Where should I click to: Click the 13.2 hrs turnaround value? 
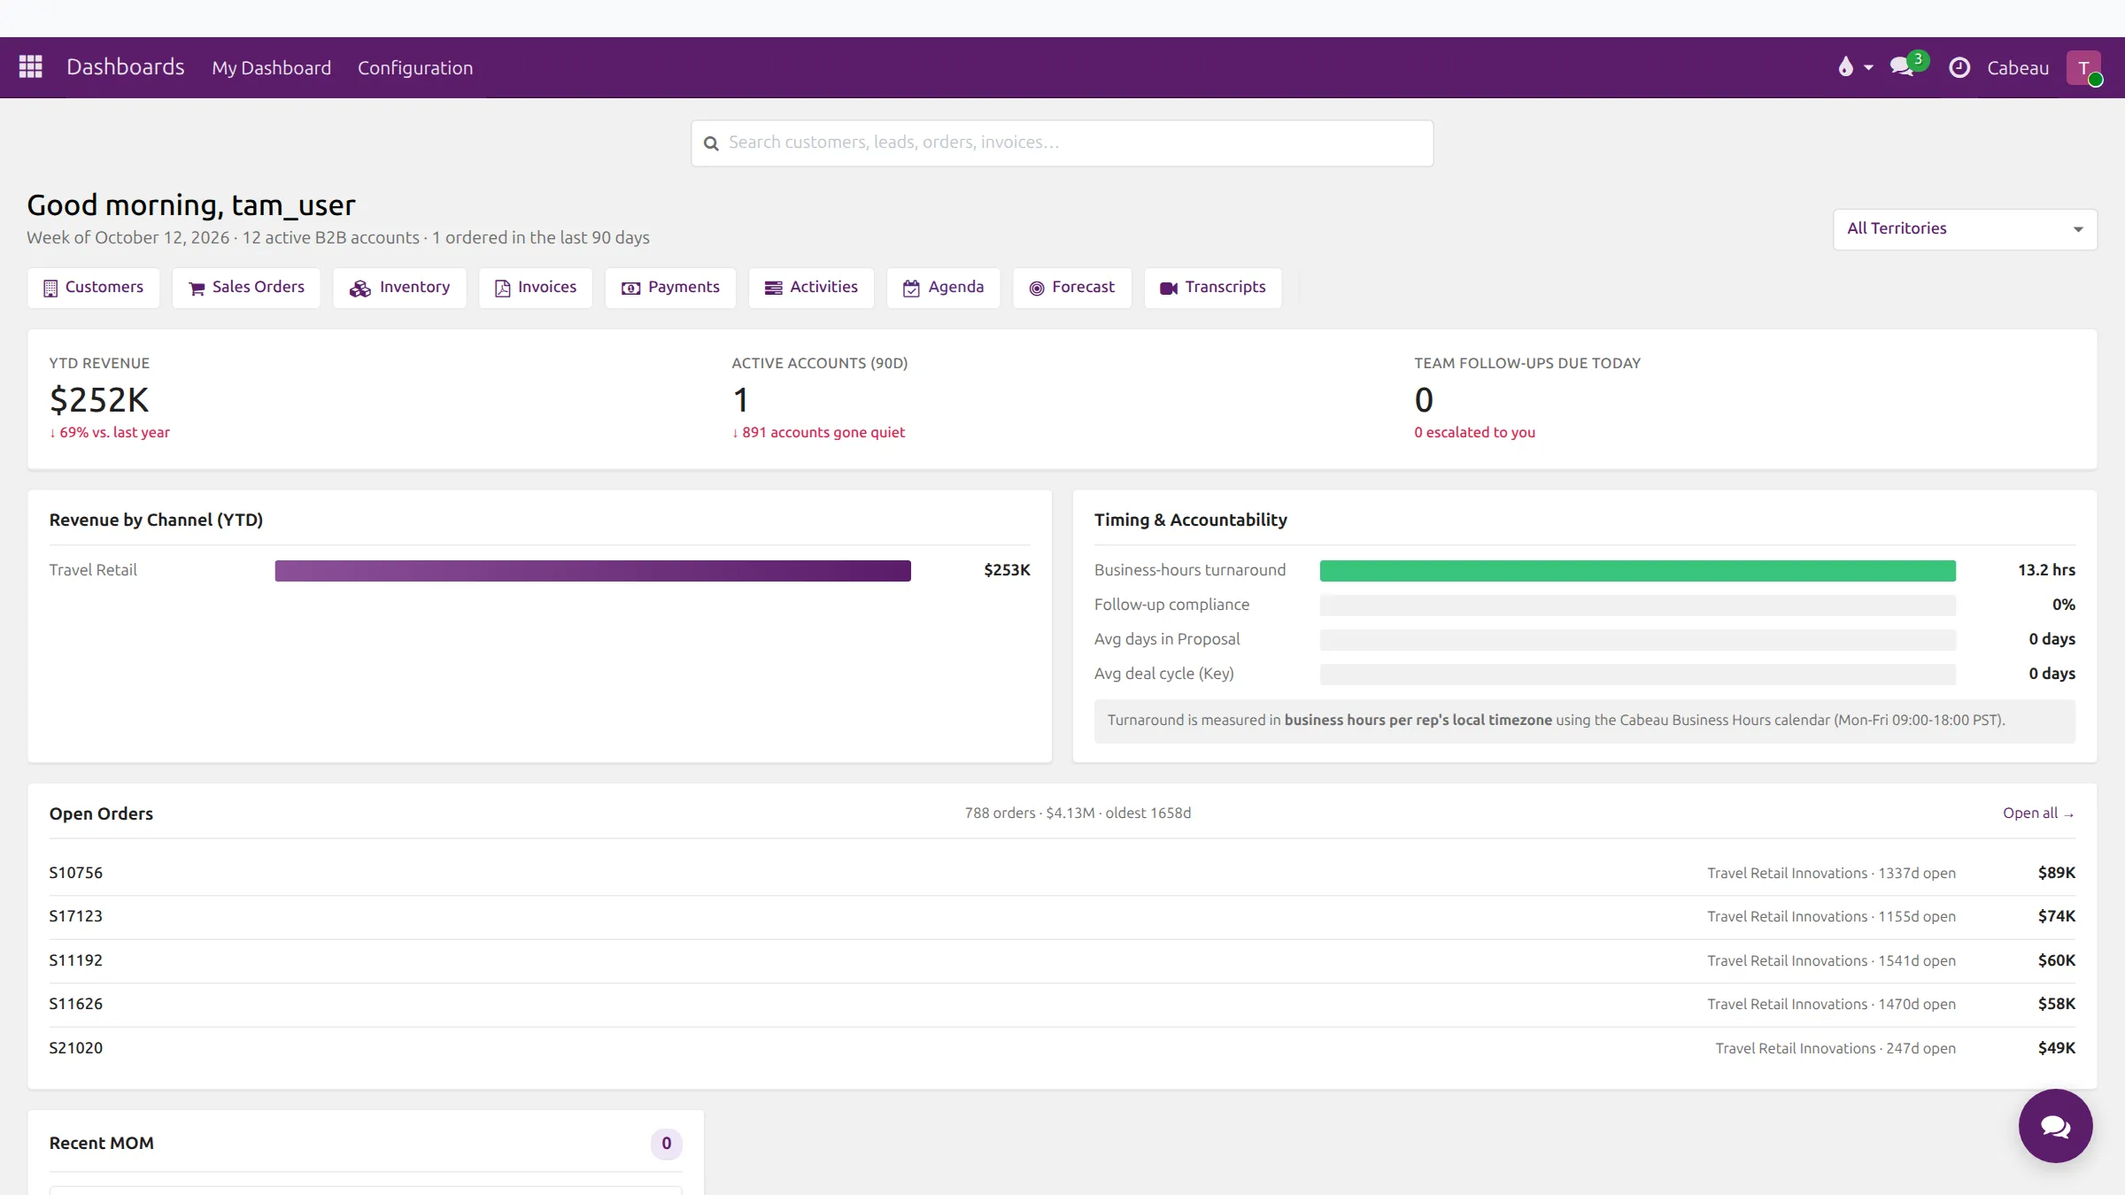click(x=2046, y=570)
